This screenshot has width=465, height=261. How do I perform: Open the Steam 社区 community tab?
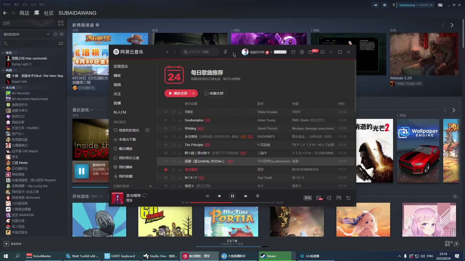[x=49, y=13]
